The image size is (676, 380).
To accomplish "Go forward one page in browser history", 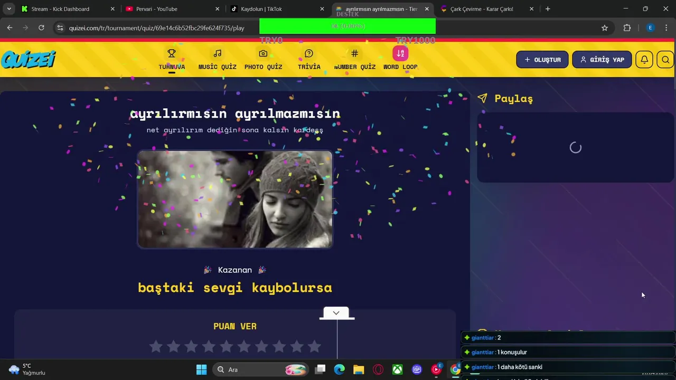I will [25, 28].
